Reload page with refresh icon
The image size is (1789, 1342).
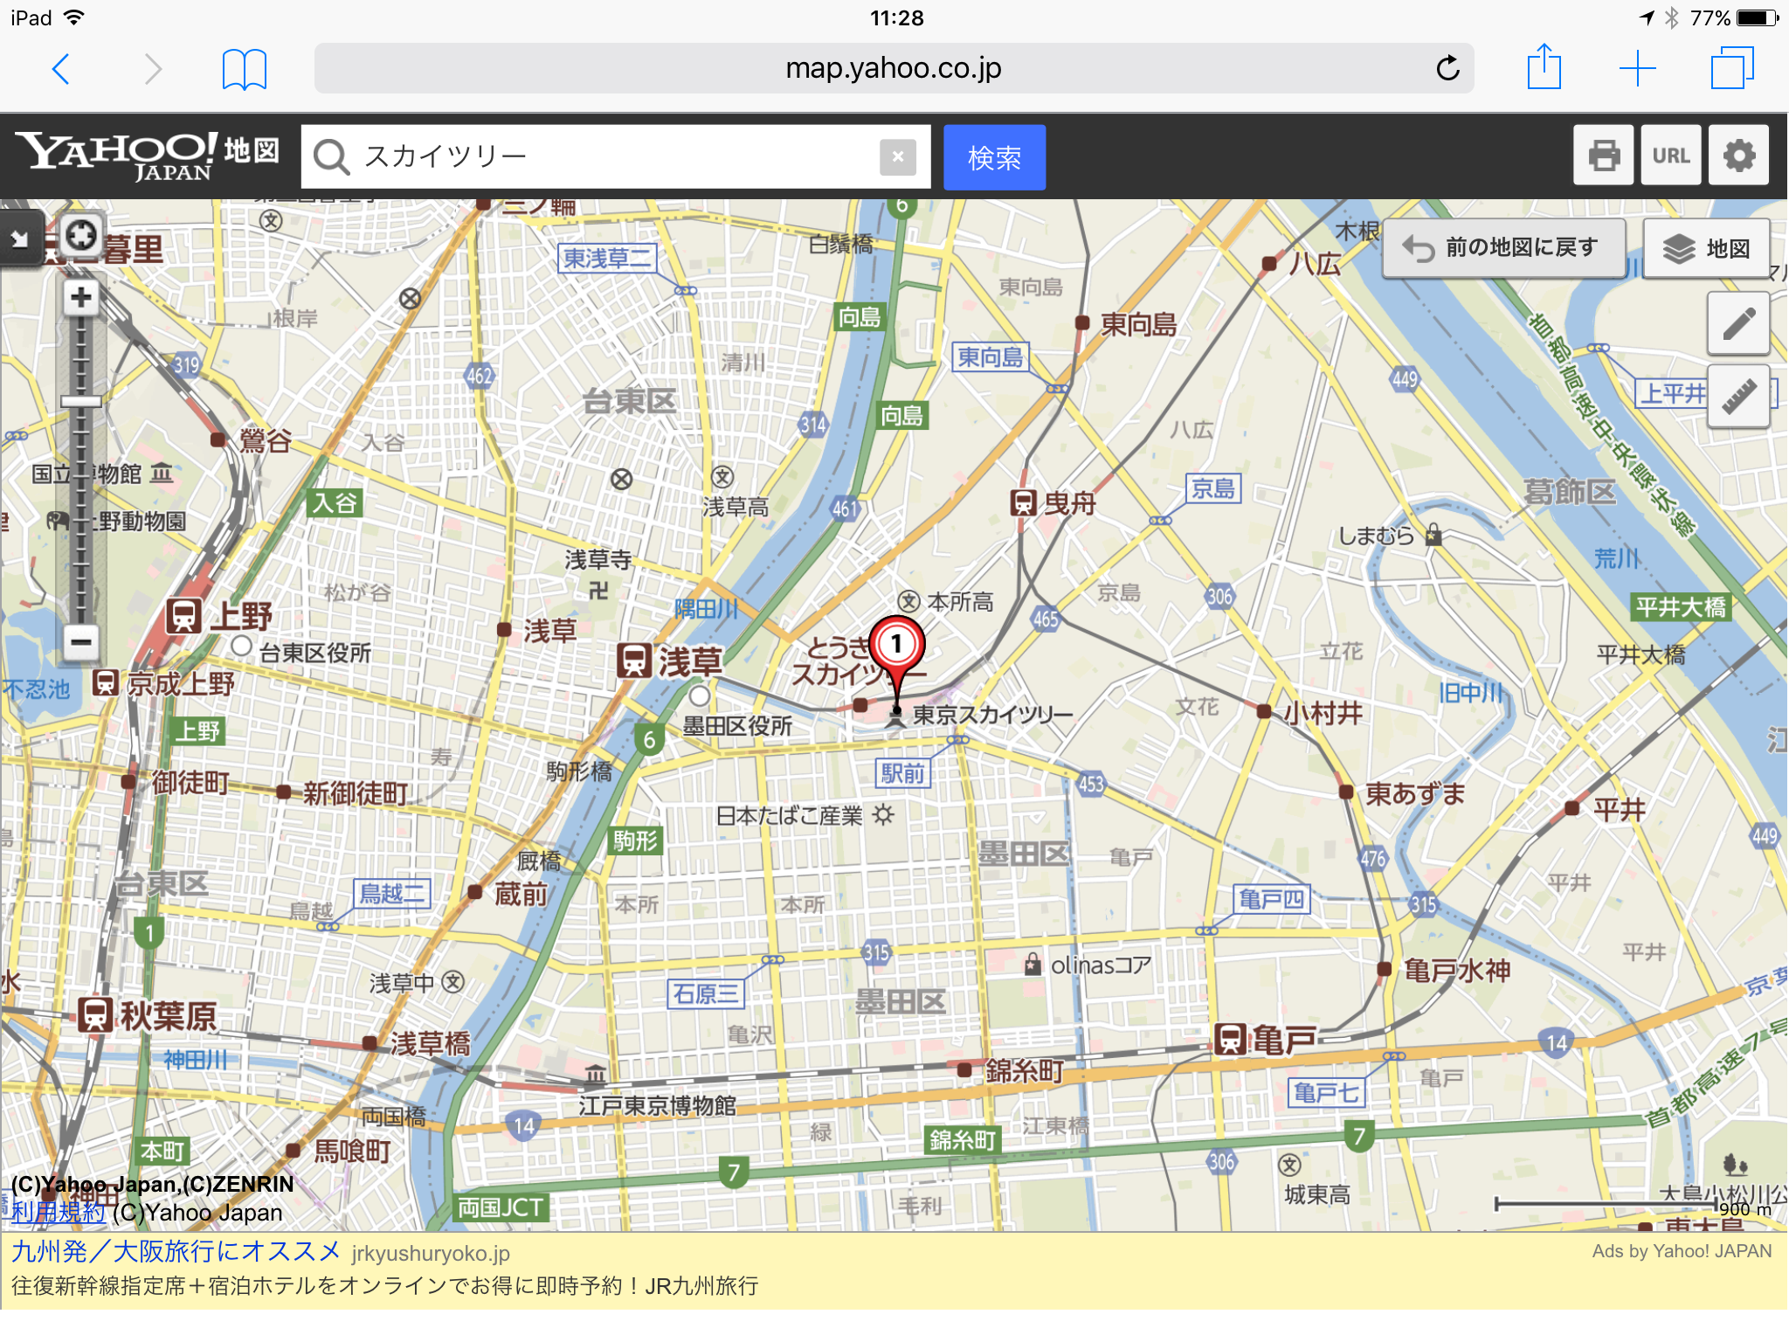point(1447,68)
